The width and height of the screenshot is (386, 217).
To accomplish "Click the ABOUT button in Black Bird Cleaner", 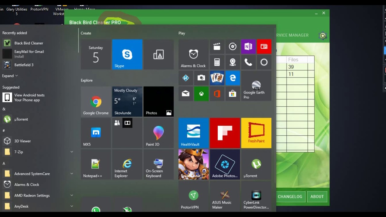I will (317, 197).
